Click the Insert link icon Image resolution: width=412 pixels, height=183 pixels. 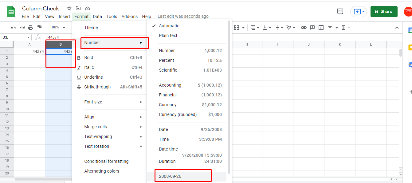click(x=304, y=28)
